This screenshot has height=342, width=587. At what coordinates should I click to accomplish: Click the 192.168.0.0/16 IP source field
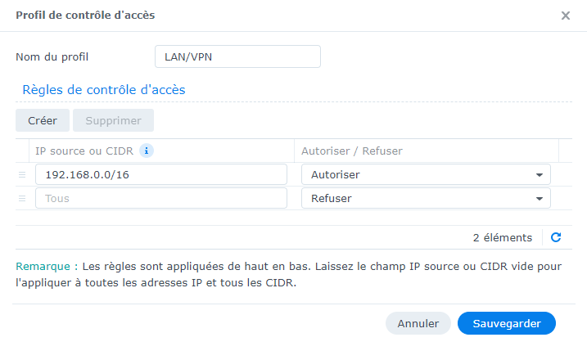coord(160,174)
